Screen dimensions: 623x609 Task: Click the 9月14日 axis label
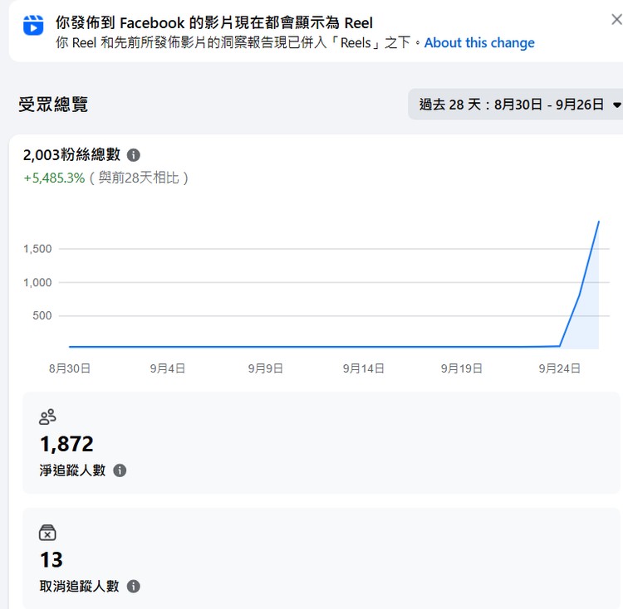[364, 368]
